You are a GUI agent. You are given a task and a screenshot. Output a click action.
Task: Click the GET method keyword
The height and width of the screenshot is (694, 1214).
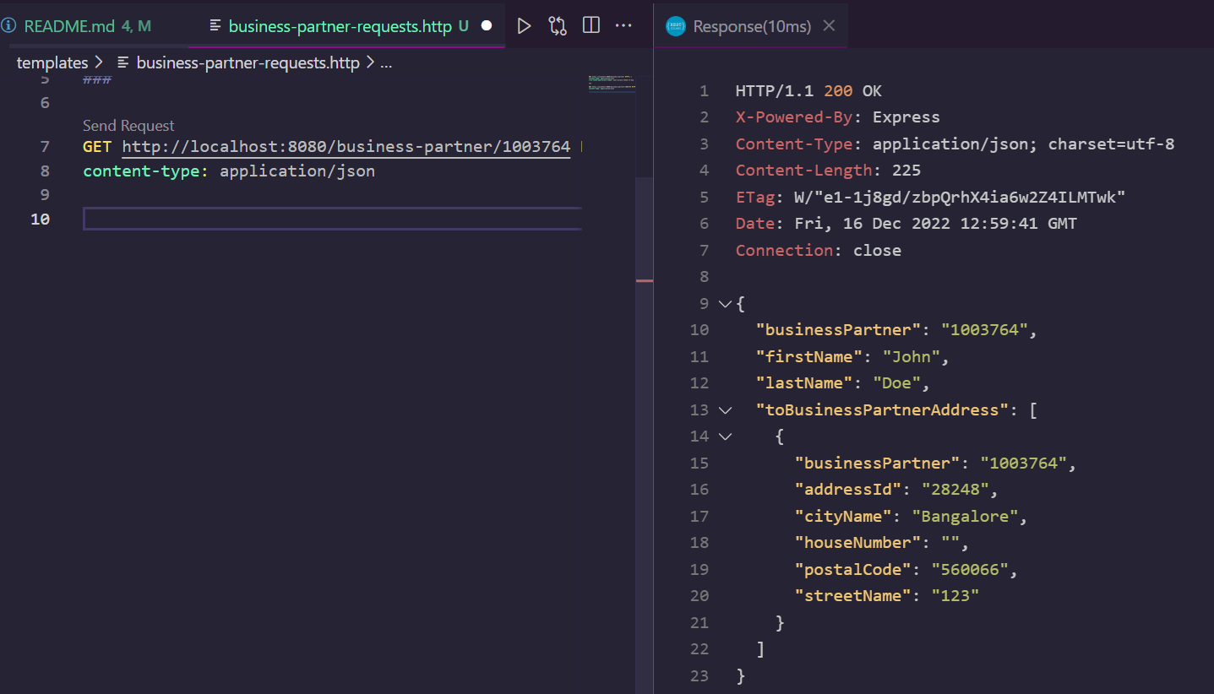tap(97, 147)
